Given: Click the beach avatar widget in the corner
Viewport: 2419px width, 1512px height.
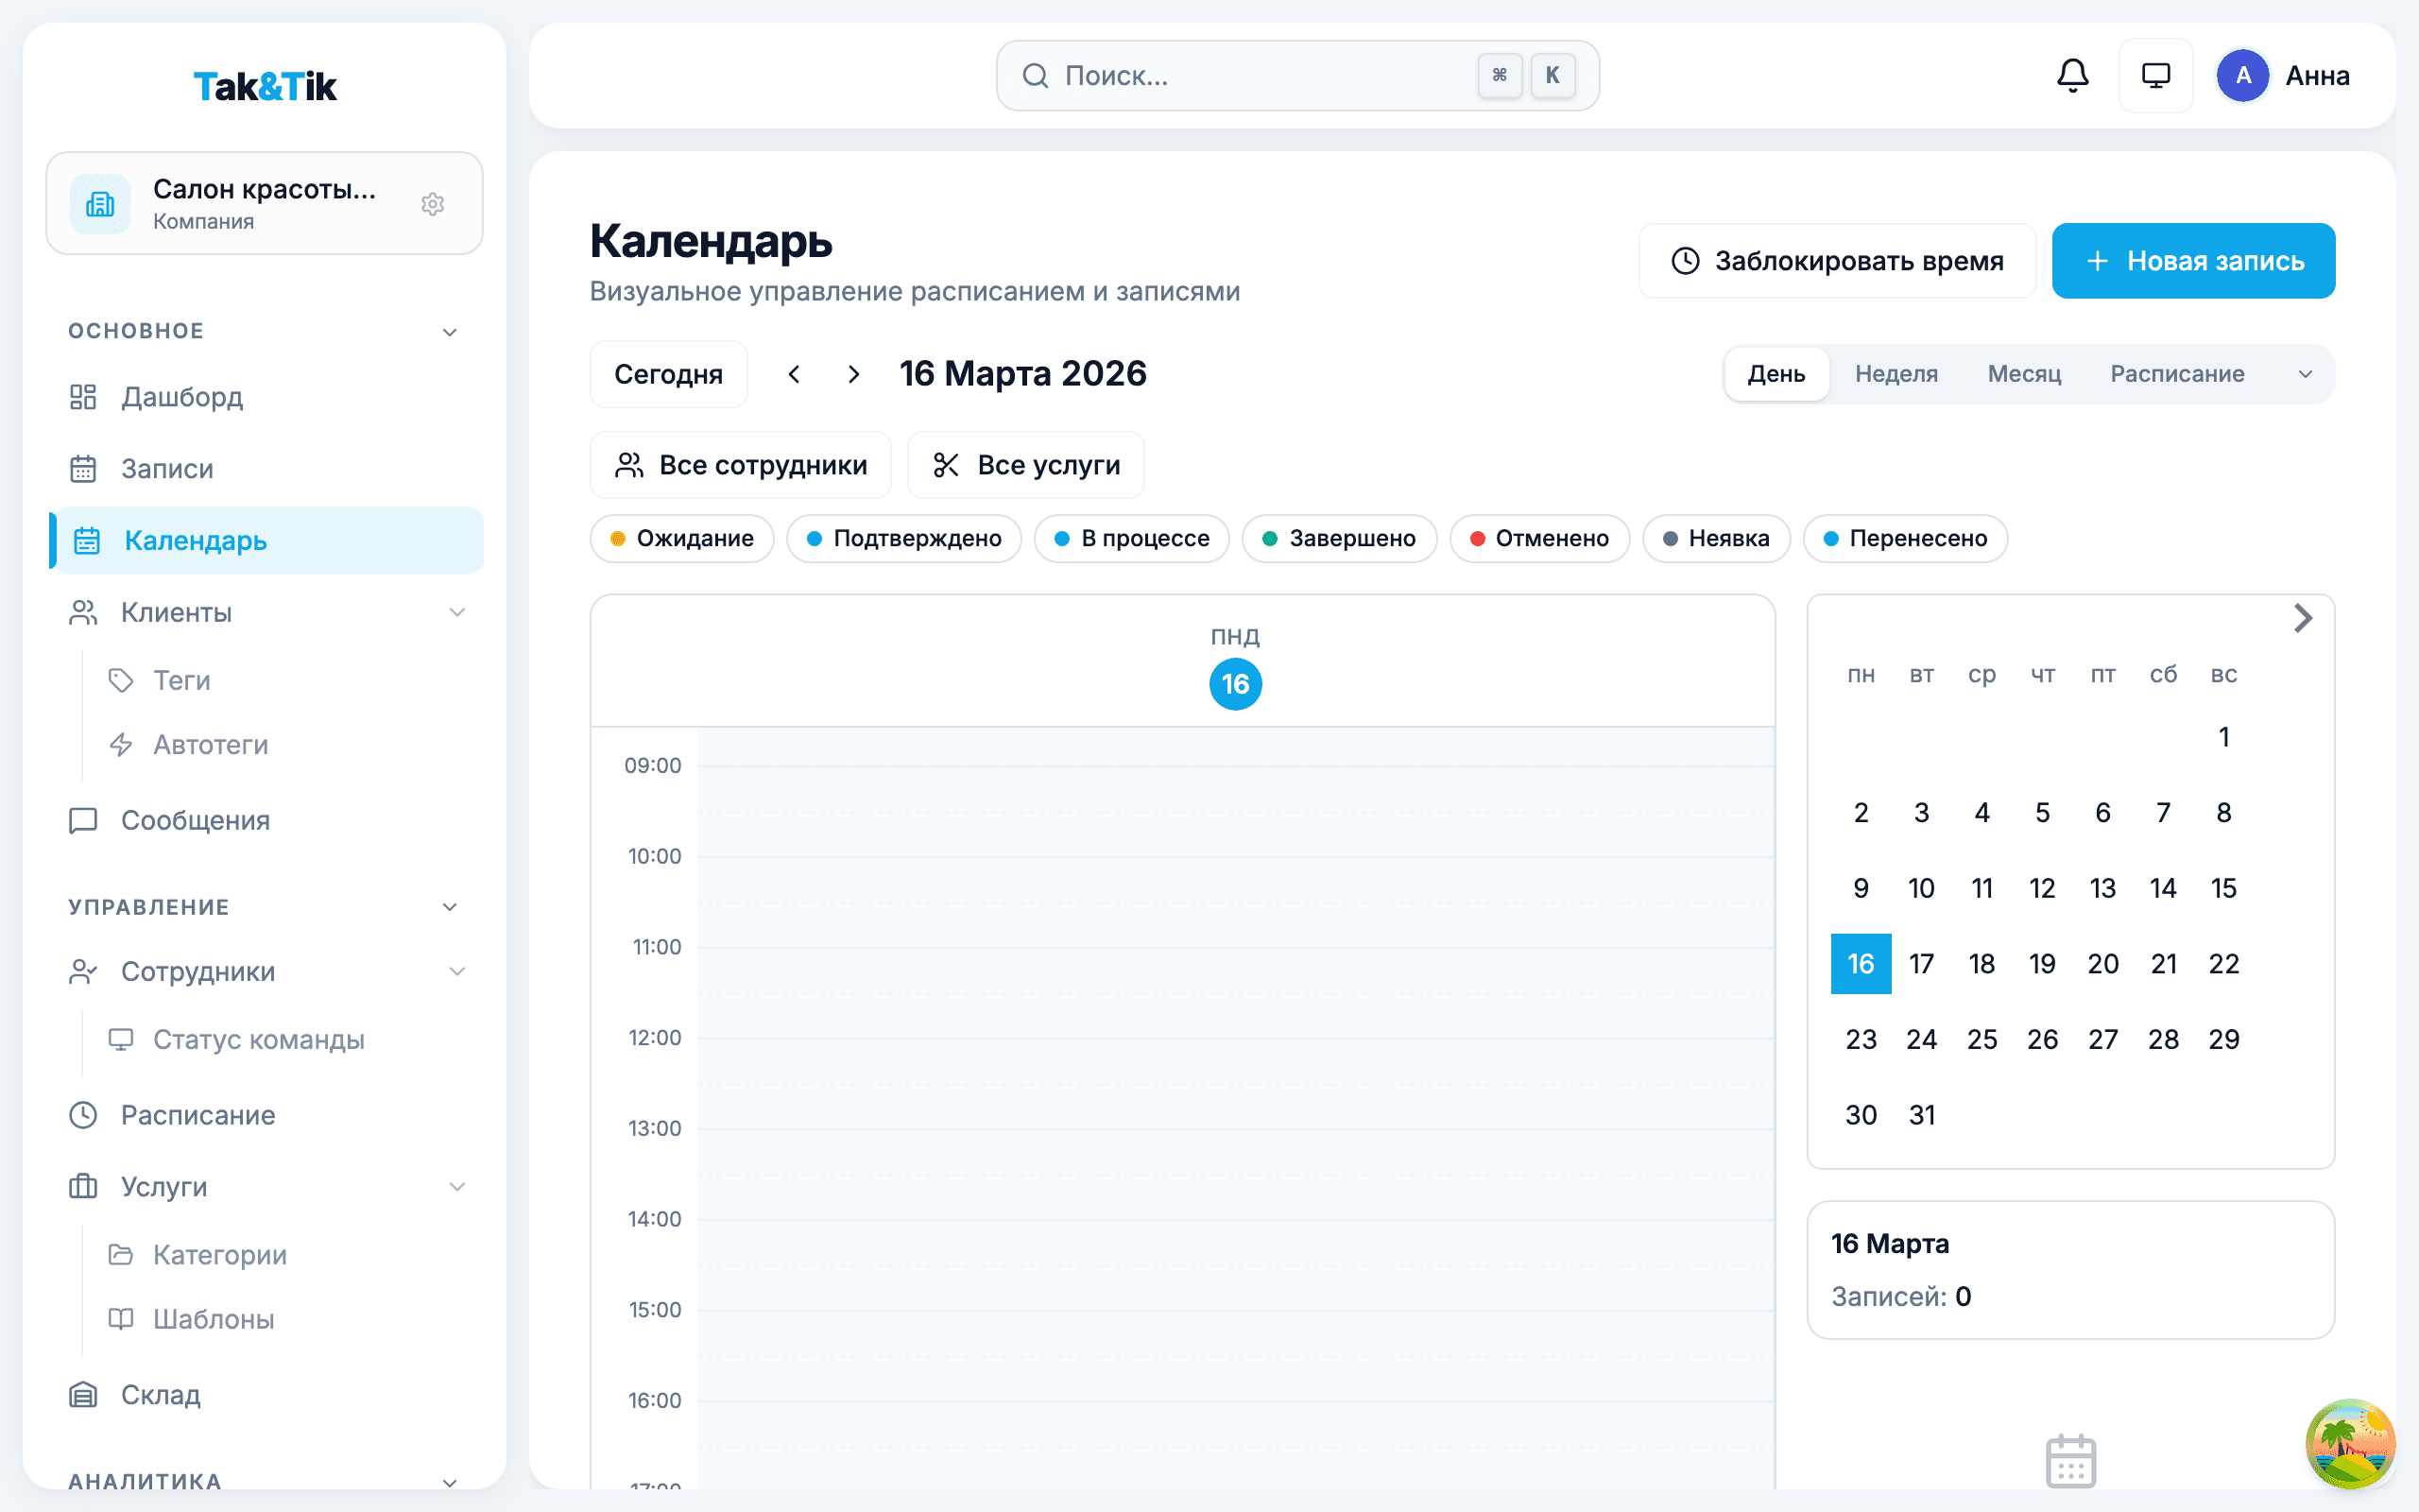Looking at the screenshot, I should [2349, 1443].
